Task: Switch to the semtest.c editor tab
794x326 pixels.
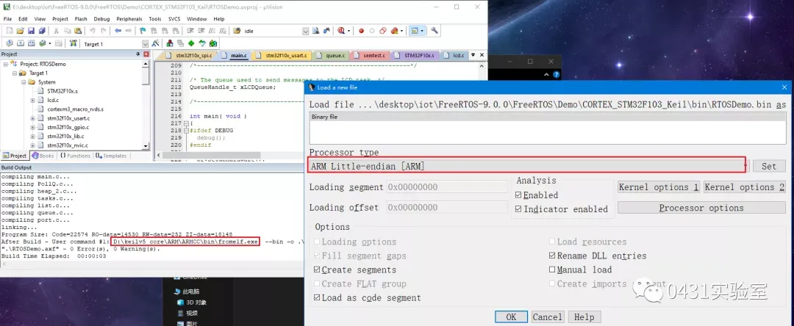Action: (x=370, y=55)
